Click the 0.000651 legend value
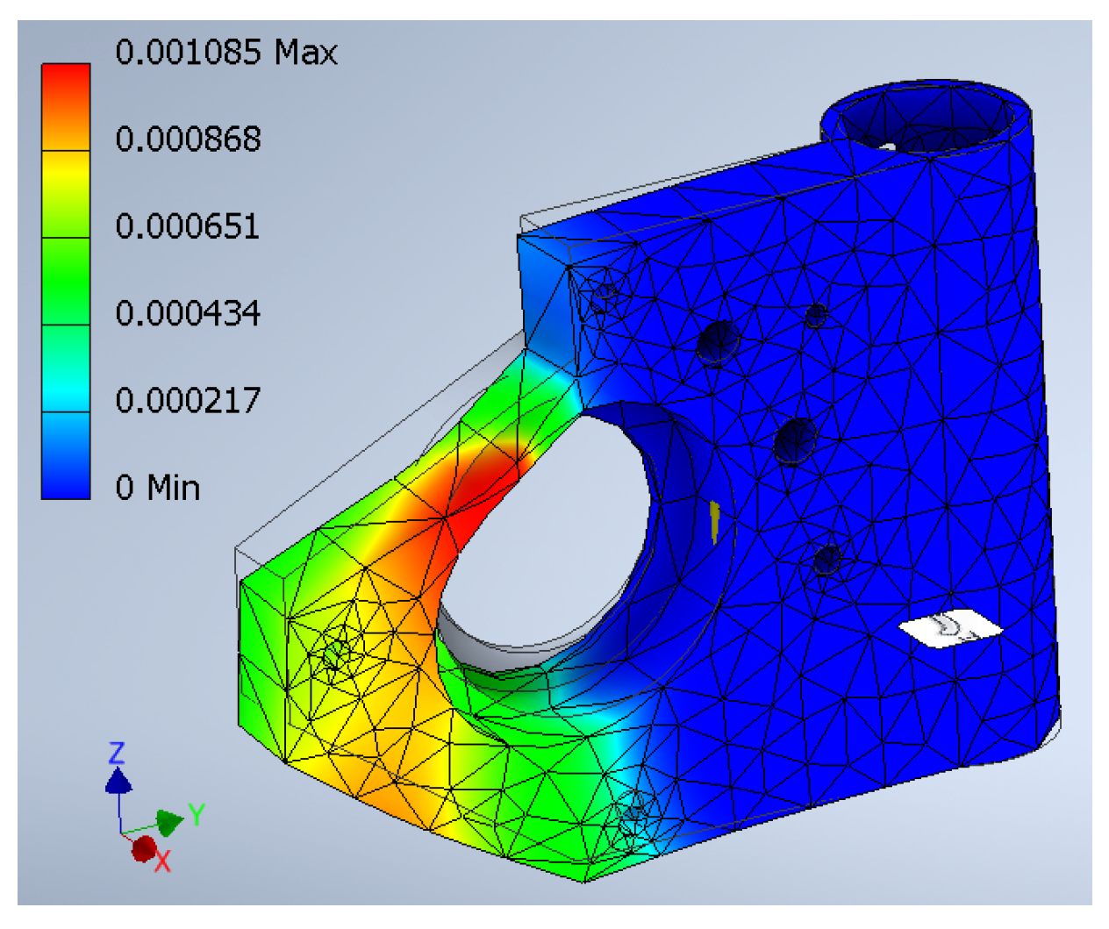1109x929 pixels. tap(188, 226)
